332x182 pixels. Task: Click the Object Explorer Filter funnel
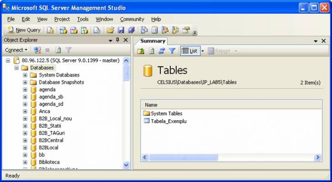coord(68,50)
